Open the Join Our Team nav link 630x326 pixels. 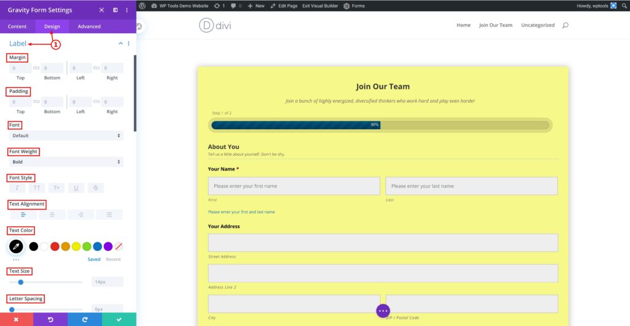pyautogui.click(x=495, y=25)
